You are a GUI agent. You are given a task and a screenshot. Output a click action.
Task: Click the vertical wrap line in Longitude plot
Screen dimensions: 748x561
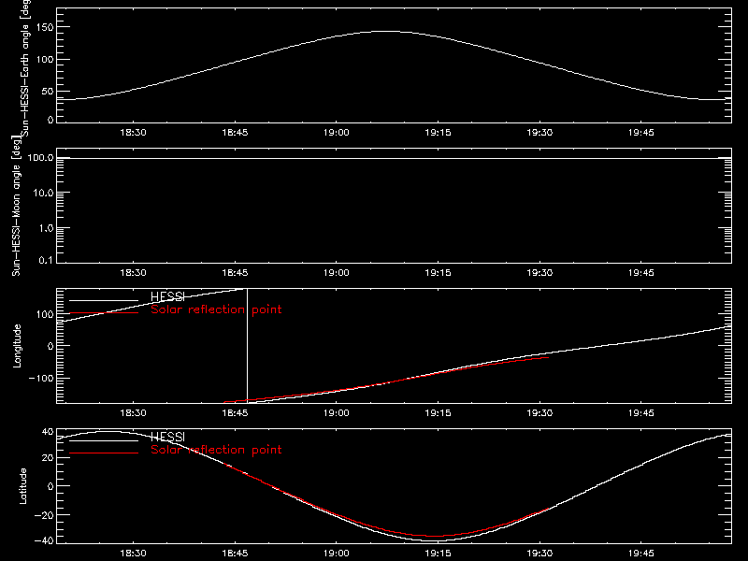click(247, 346)
